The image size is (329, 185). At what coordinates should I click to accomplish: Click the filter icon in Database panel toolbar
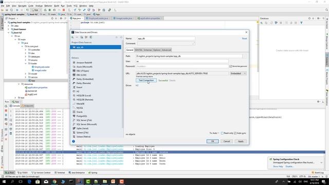tap(301, 23)
